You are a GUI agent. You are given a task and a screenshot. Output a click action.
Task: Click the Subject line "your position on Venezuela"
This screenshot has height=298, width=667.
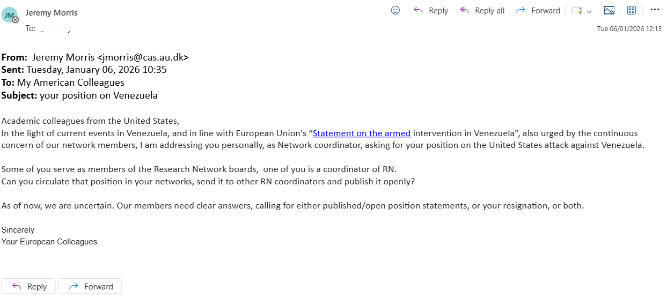point(98,95)
